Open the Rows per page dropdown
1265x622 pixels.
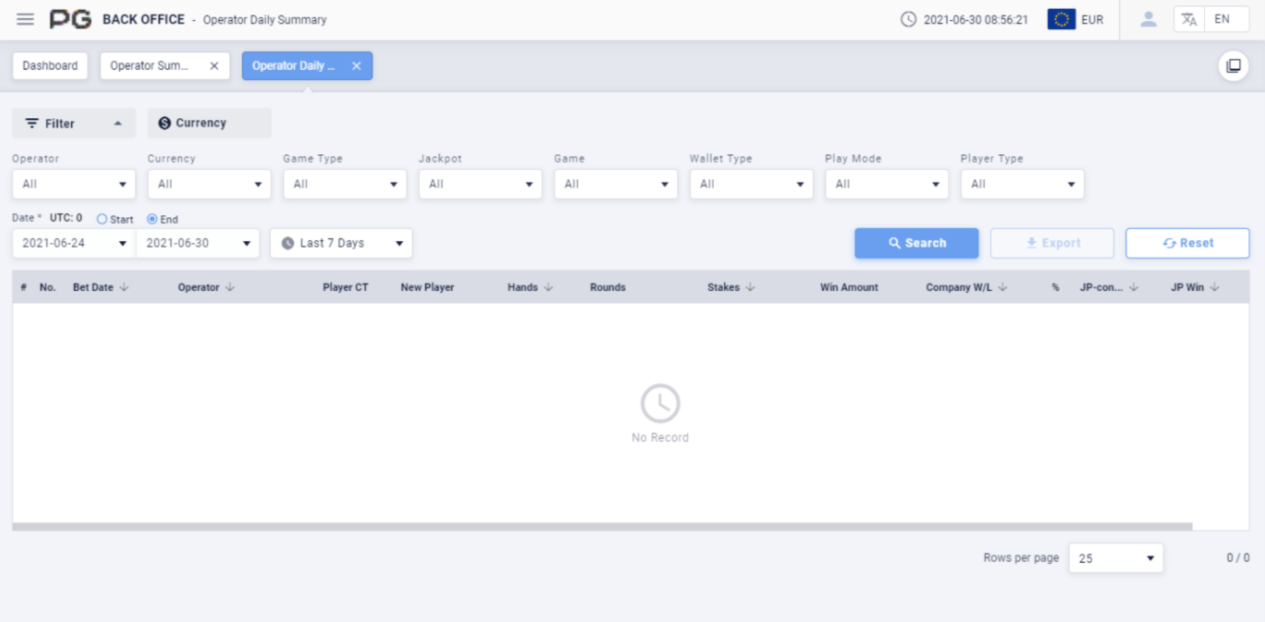(x=1115, y=558)
